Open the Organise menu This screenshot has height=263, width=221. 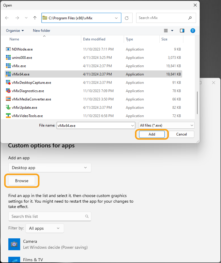(15, 31)
